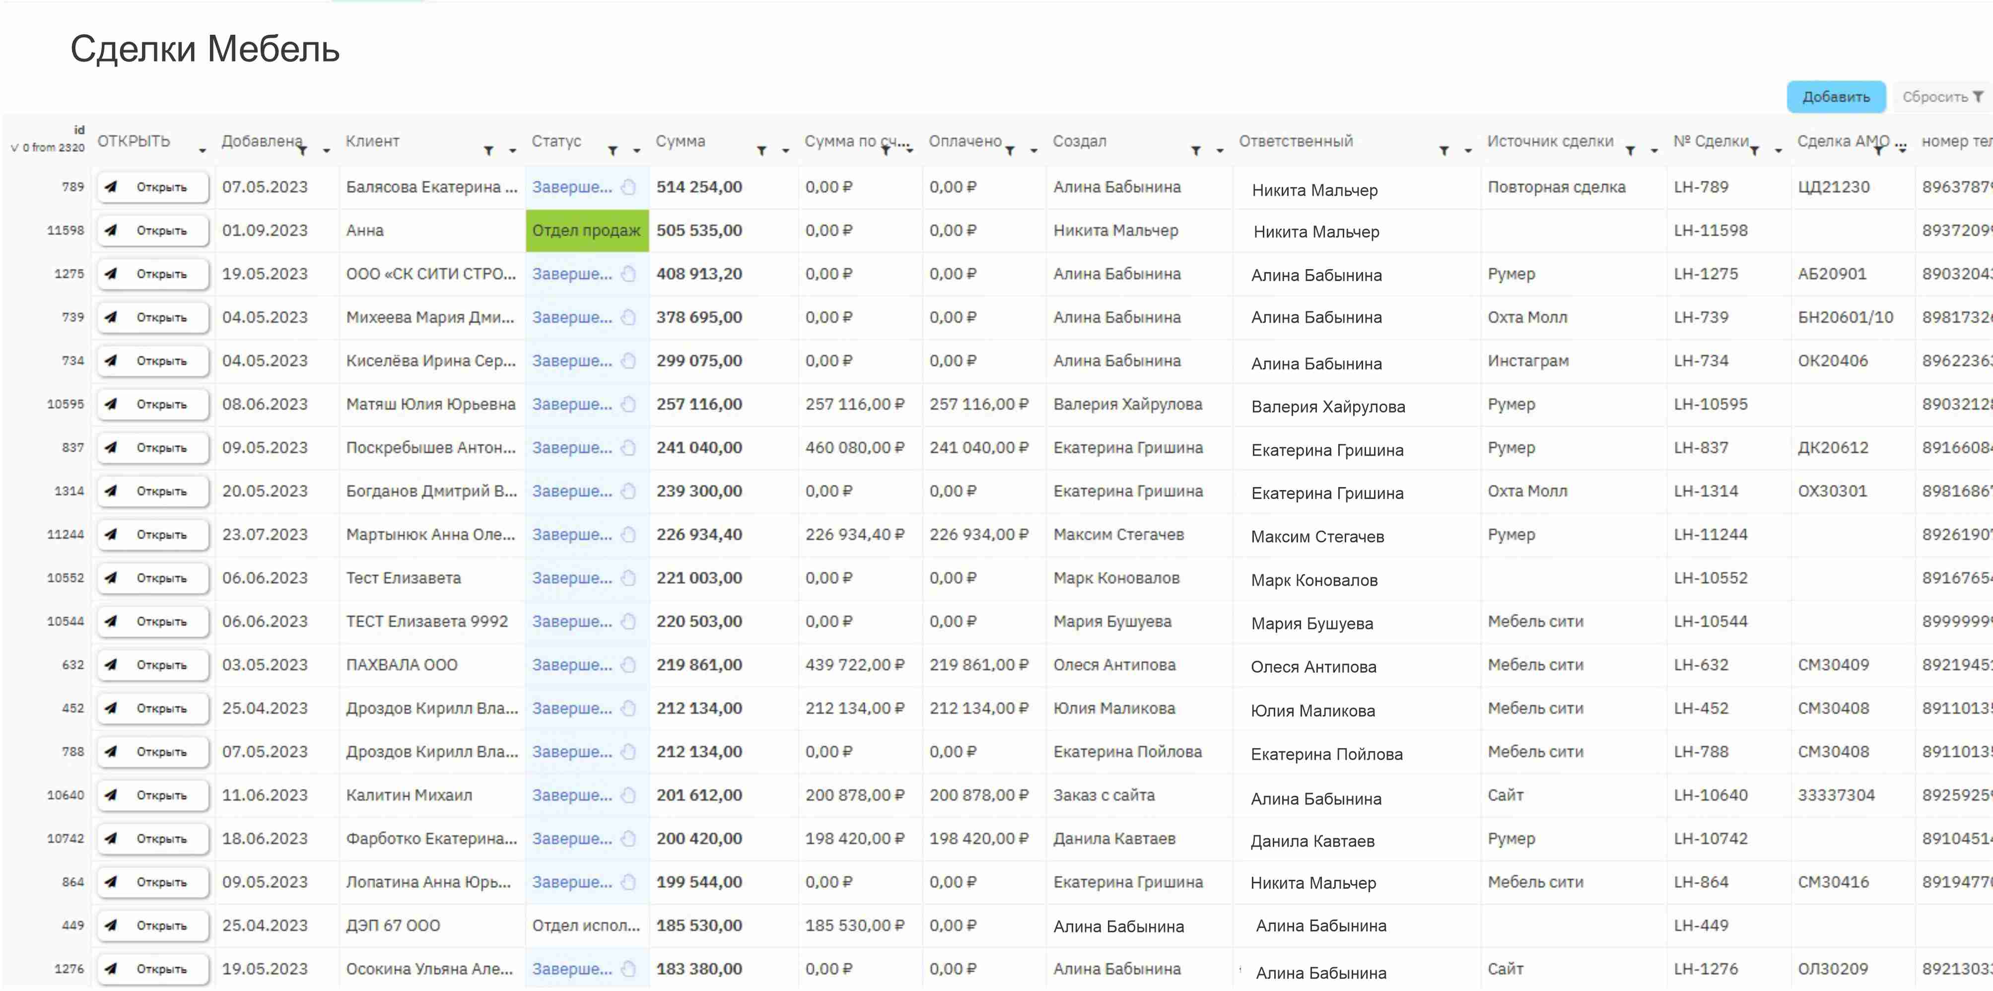
Task: Expand the Оплачено column menu arrow
Action: click(x=1033, y=151)
